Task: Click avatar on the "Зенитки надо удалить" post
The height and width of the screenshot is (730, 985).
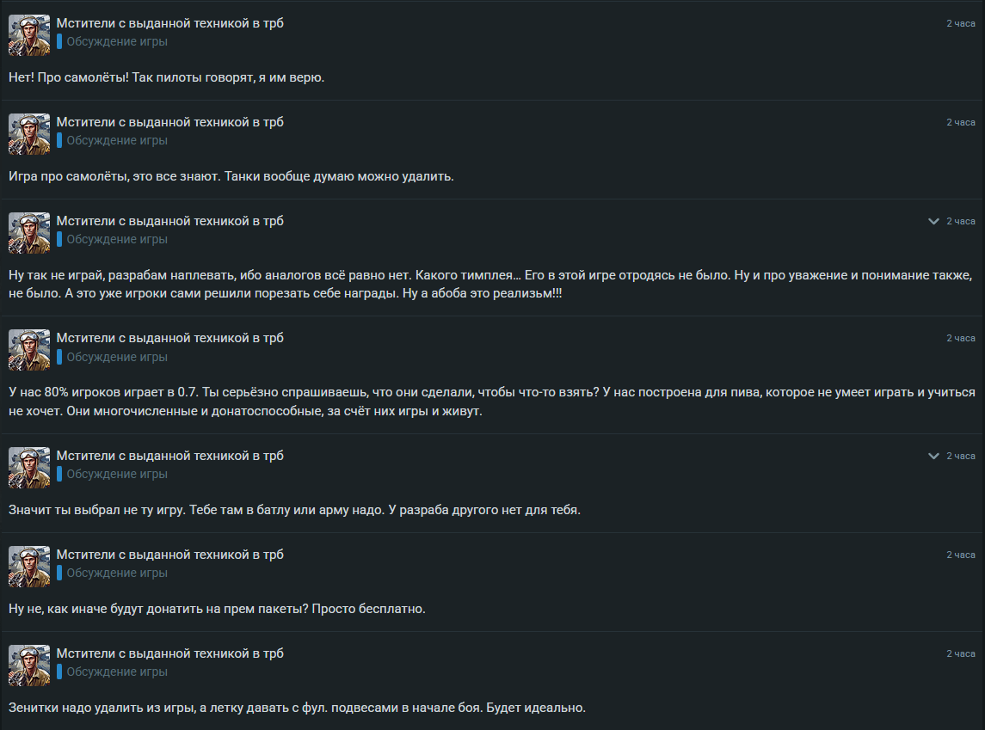Action: coord(29,666)
